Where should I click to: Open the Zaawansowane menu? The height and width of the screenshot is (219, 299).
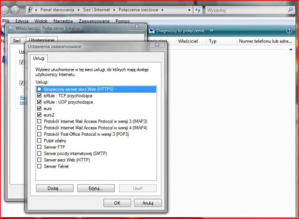(94, 21)
